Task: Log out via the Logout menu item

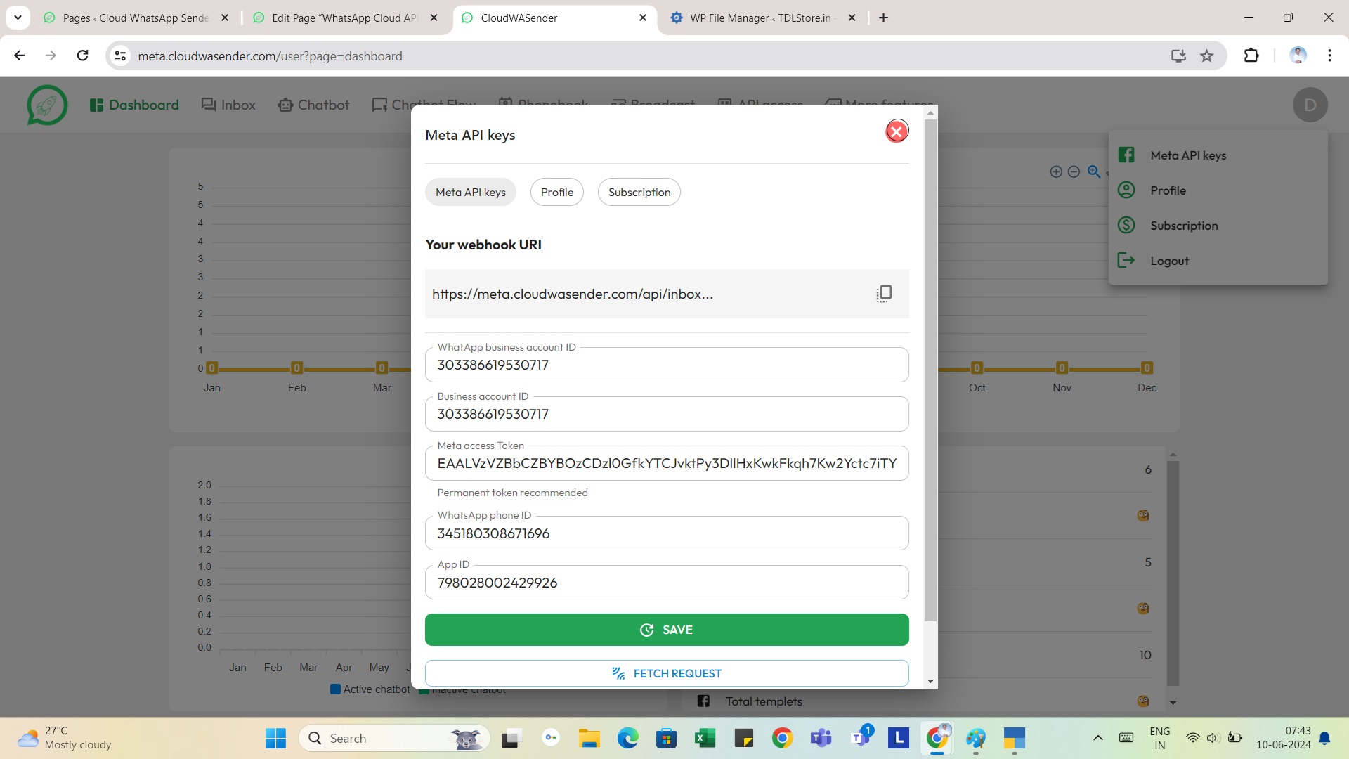Action: 1218,261
